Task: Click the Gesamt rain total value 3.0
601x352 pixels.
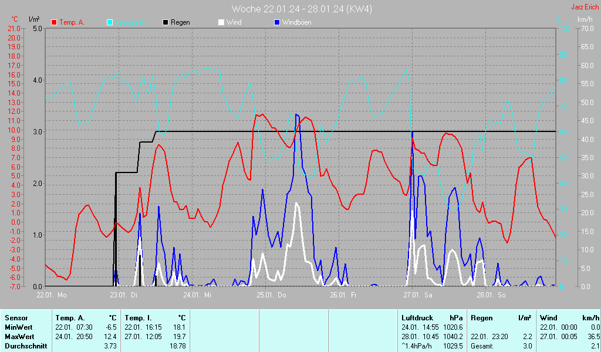Action: click(x=527, y=346)
